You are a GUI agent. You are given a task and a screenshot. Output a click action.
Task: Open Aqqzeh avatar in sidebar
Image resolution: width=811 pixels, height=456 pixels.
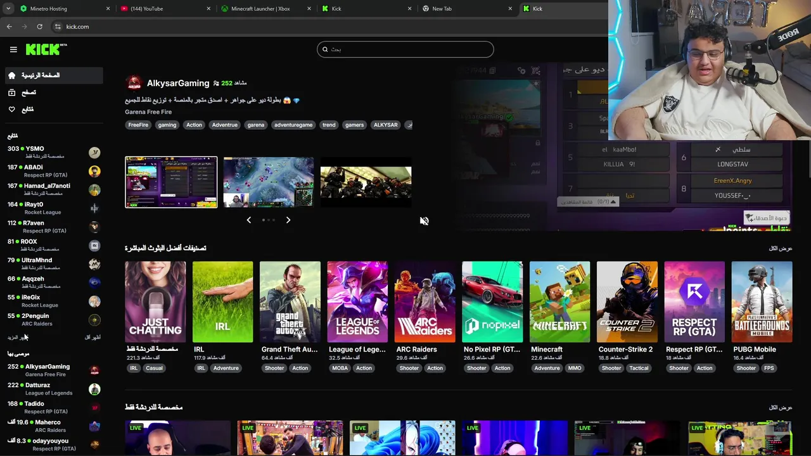point(94,282)
